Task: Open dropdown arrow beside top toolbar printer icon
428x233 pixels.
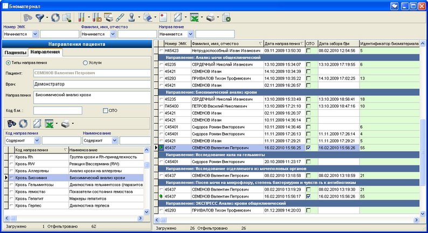Action: (218, 18)
